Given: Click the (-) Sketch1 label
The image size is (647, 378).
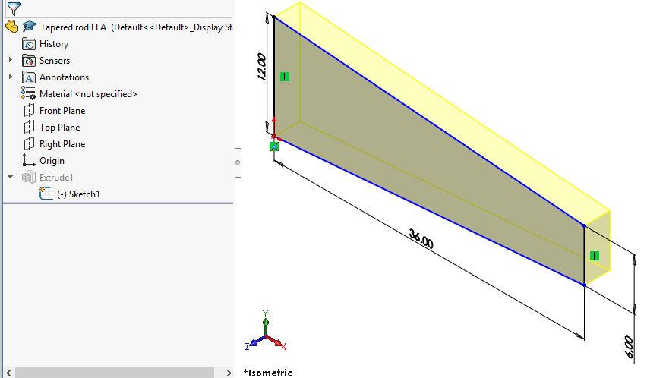Looking at the screenshot, I should point(78,194).
